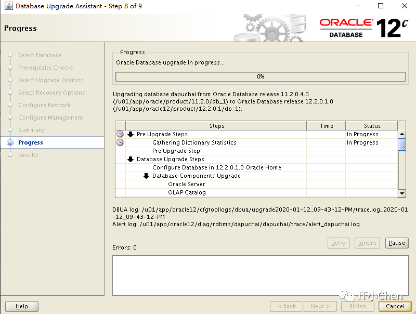Click In Progress status of Gathering Dictionary Statistics
The height and width of the screenshot is (314, 416).
pos(362,142)
